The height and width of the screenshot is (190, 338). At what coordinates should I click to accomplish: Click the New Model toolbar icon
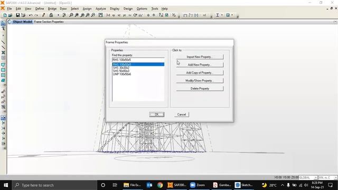point(5,15)
